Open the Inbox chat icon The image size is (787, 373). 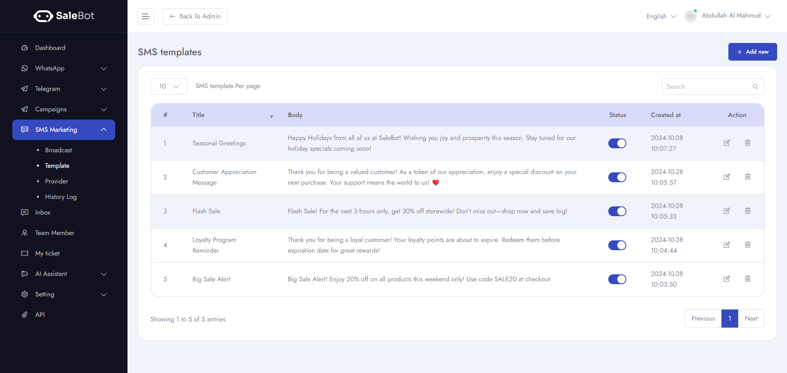click(25, 212)
